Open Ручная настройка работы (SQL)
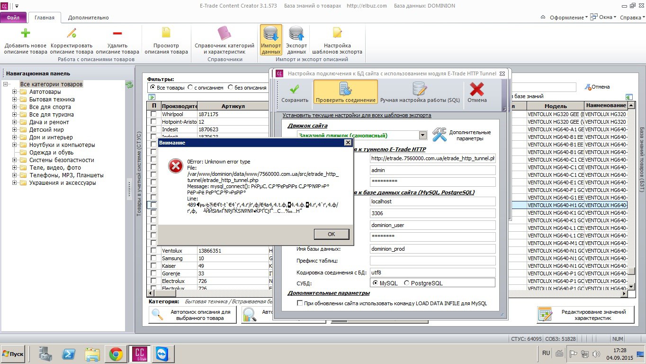Image resolution: width=646 pixels, height=364 pixels. tap(420, 92)
